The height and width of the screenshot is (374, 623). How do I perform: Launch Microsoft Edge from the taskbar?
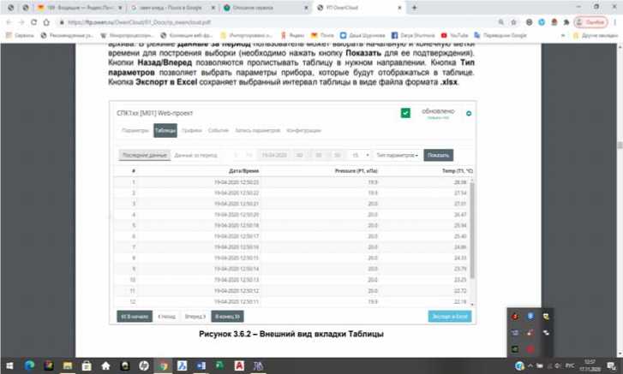(29, 365)
